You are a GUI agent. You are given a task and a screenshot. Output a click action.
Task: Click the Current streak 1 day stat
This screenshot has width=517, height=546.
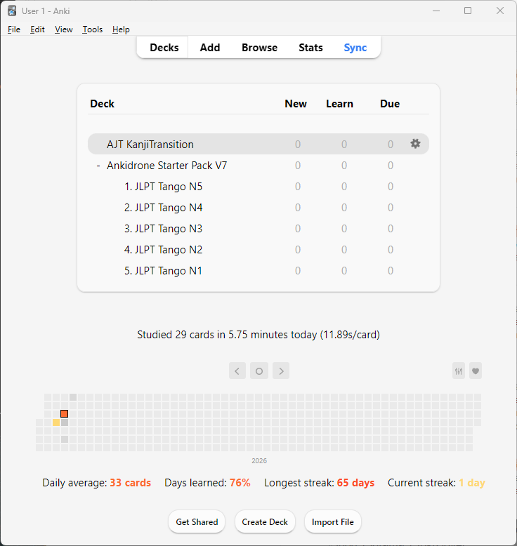[436, 483]
